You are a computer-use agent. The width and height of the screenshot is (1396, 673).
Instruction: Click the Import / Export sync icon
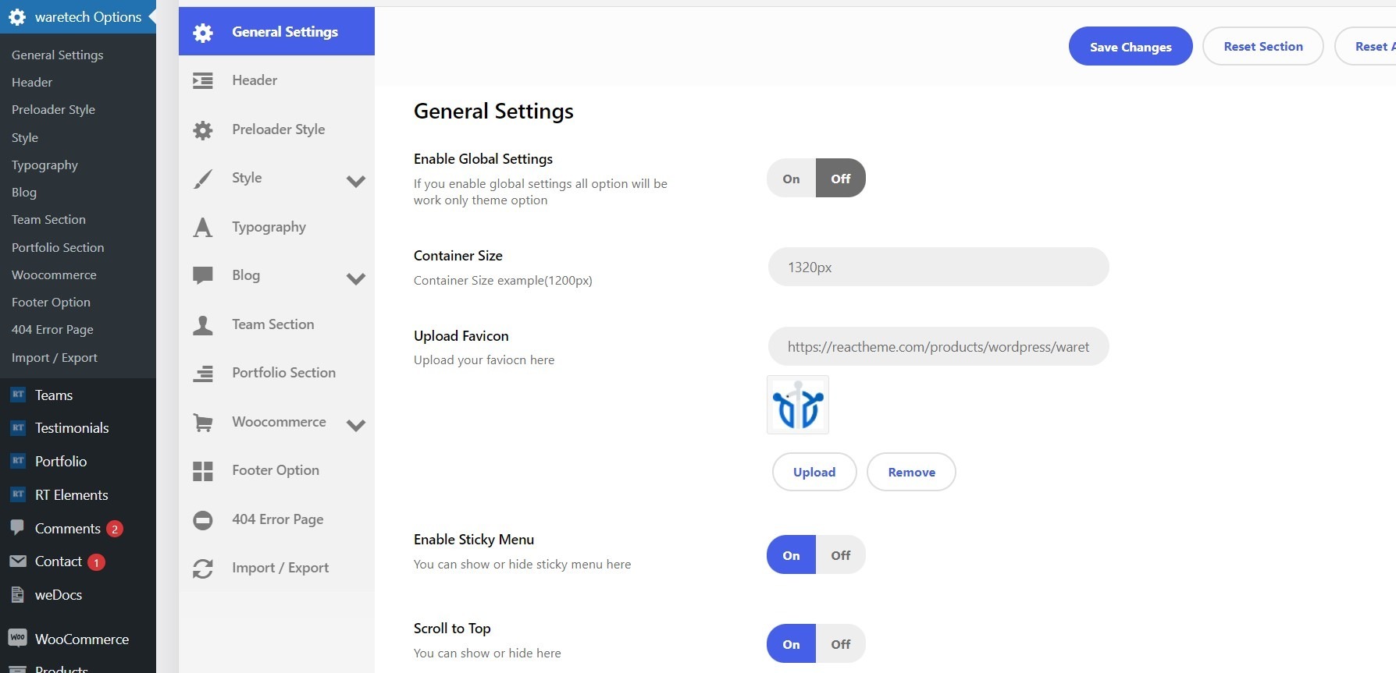[x=203, y=568]
